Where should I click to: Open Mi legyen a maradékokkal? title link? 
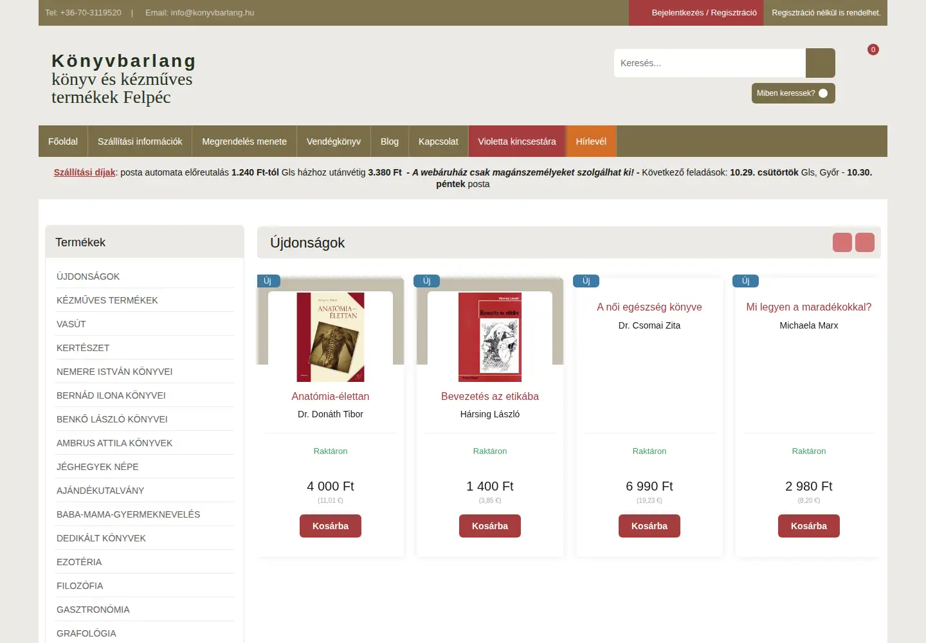(809, 307)
